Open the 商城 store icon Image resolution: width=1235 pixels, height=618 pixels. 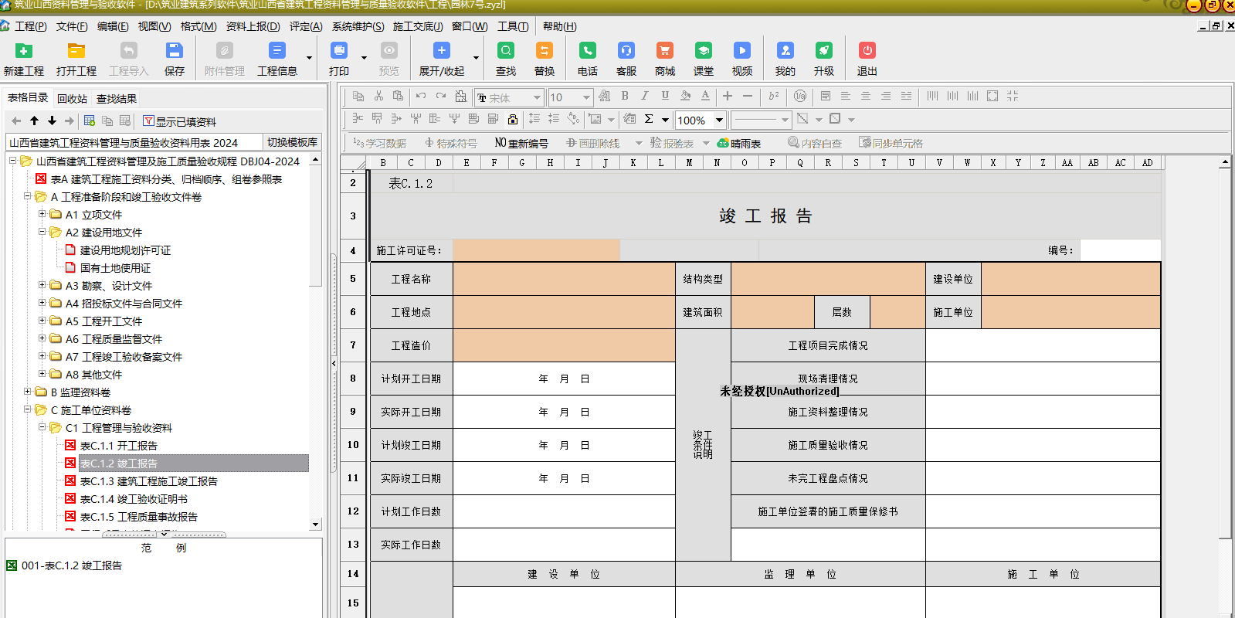tap(664, 51)
